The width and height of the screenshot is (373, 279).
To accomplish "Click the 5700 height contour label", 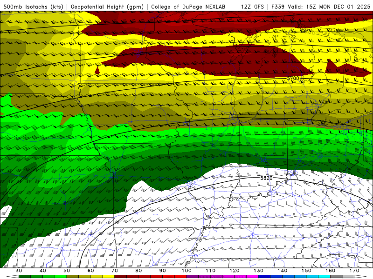I will point(293,78).
